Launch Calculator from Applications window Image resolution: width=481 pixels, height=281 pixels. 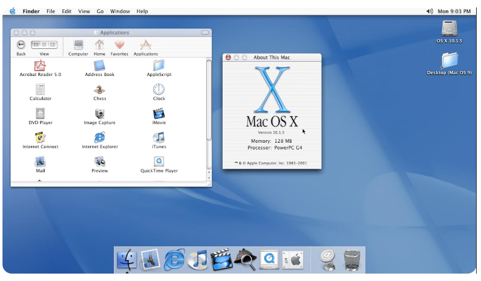tap(40, 90)
